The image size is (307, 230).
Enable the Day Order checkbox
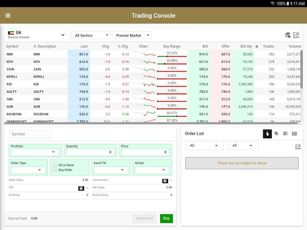tap(55, 170)
